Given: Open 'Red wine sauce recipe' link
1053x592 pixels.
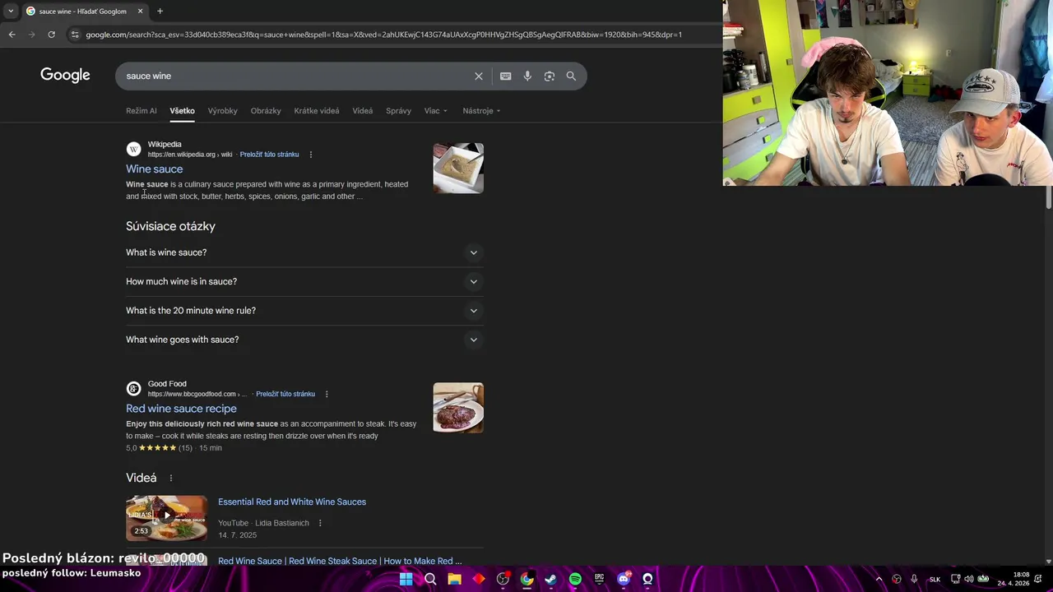Looking at the screenshot, I should (x=181, y=409).
